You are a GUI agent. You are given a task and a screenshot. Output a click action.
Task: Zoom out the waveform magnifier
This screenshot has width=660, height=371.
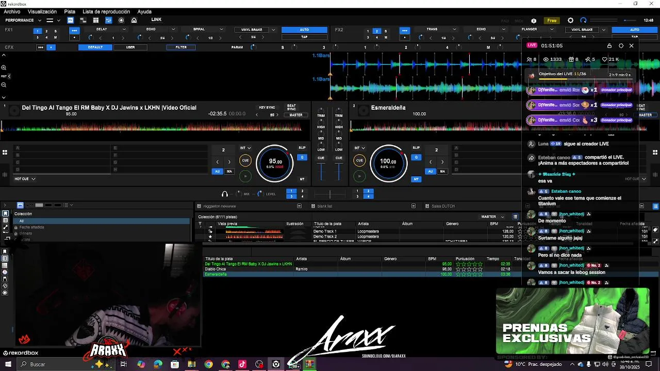(4, 85)
